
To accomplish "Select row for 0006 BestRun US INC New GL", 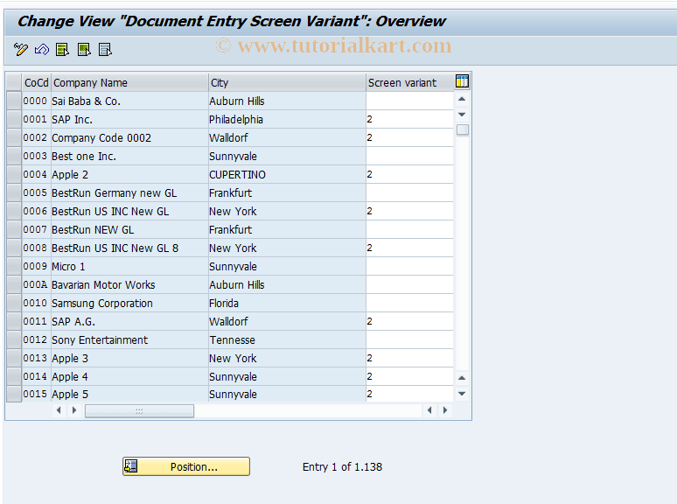I will point(14,211).
